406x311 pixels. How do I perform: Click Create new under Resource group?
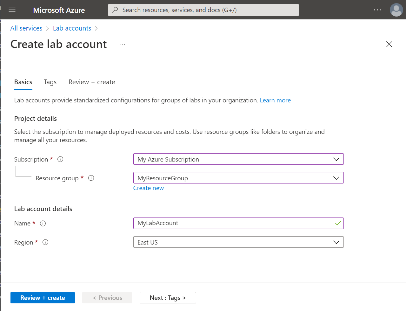[148, 188]
